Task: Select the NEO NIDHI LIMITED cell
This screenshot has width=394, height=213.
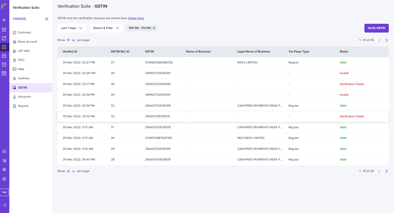Action: pos(251,138)
